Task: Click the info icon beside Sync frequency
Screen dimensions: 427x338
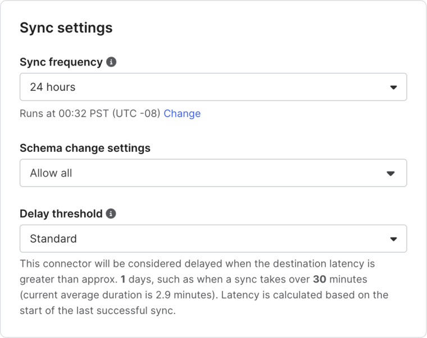Action: click(111, 62)
